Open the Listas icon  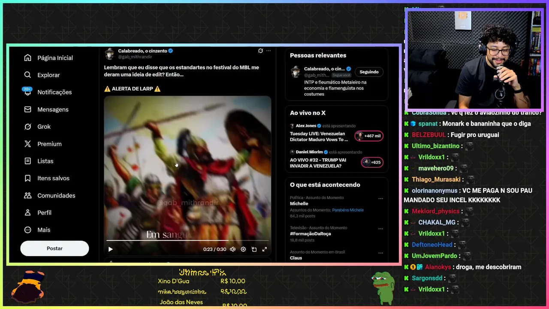point(28,161)
